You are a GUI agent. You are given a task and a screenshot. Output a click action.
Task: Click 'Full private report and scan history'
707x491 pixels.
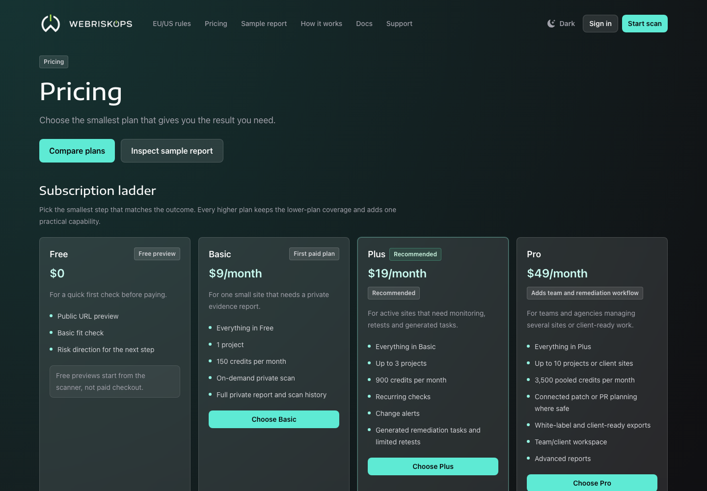point(272,395)
